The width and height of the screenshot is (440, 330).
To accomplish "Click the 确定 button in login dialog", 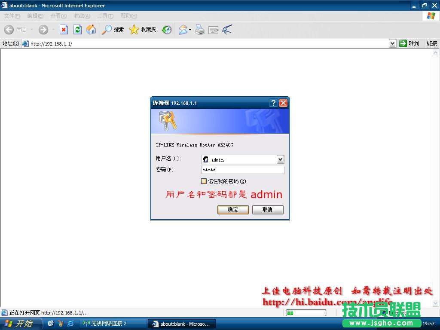I will 233,210.
